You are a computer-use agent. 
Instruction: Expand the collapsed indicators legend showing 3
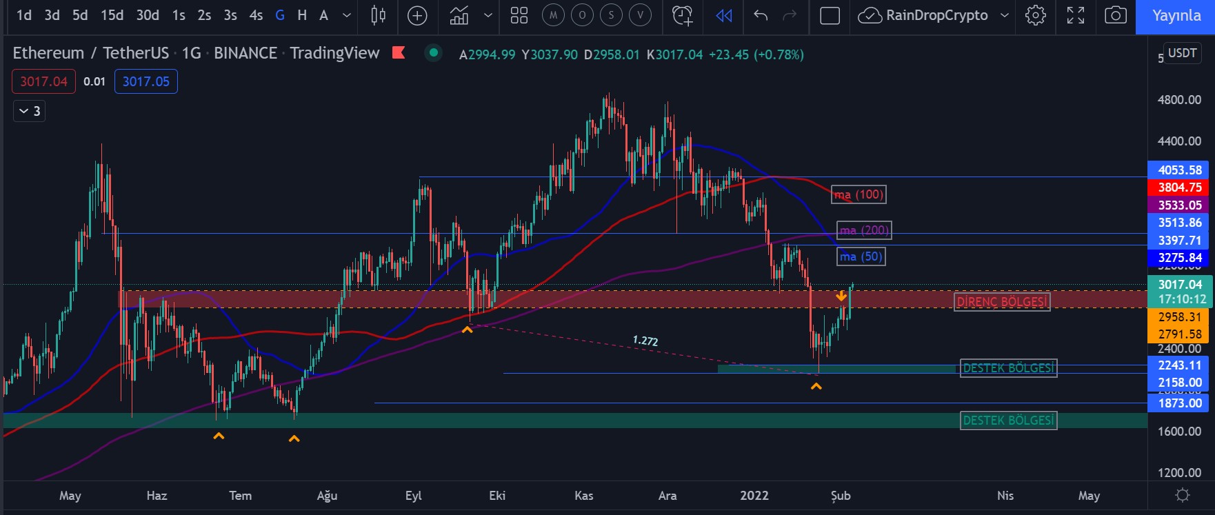(29, 111)
